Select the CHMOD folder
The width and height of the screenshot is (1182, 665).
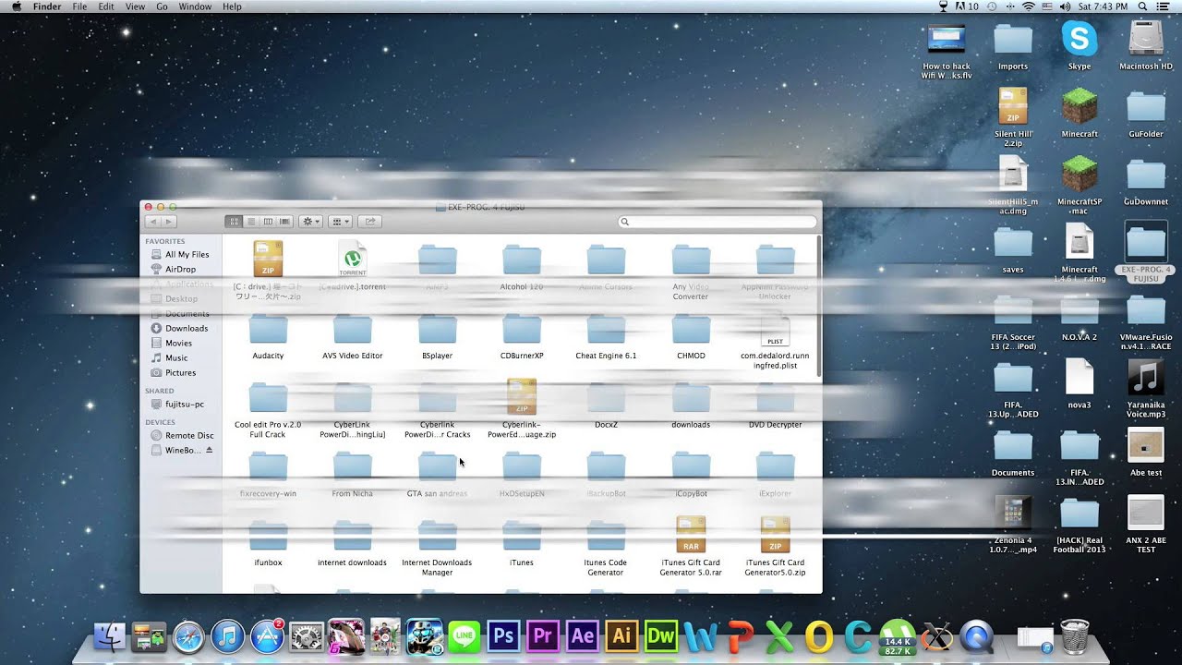(x=691, y=330)
